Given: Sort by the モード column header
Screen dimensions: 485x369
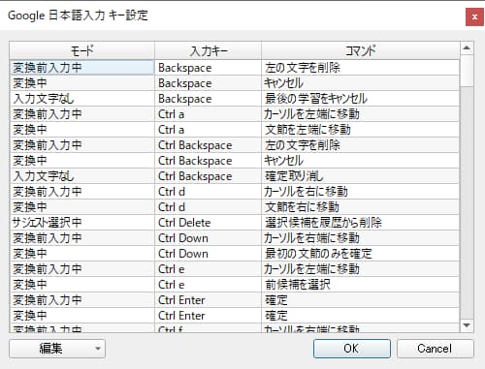Looking at the screenshot, I should 82,50.
